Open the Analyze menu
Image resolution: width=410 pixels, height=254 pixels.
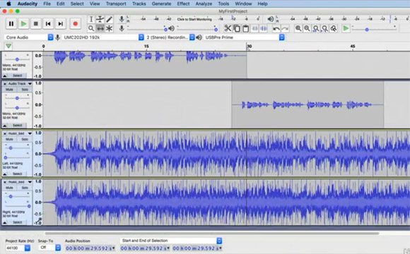(204, 4)
